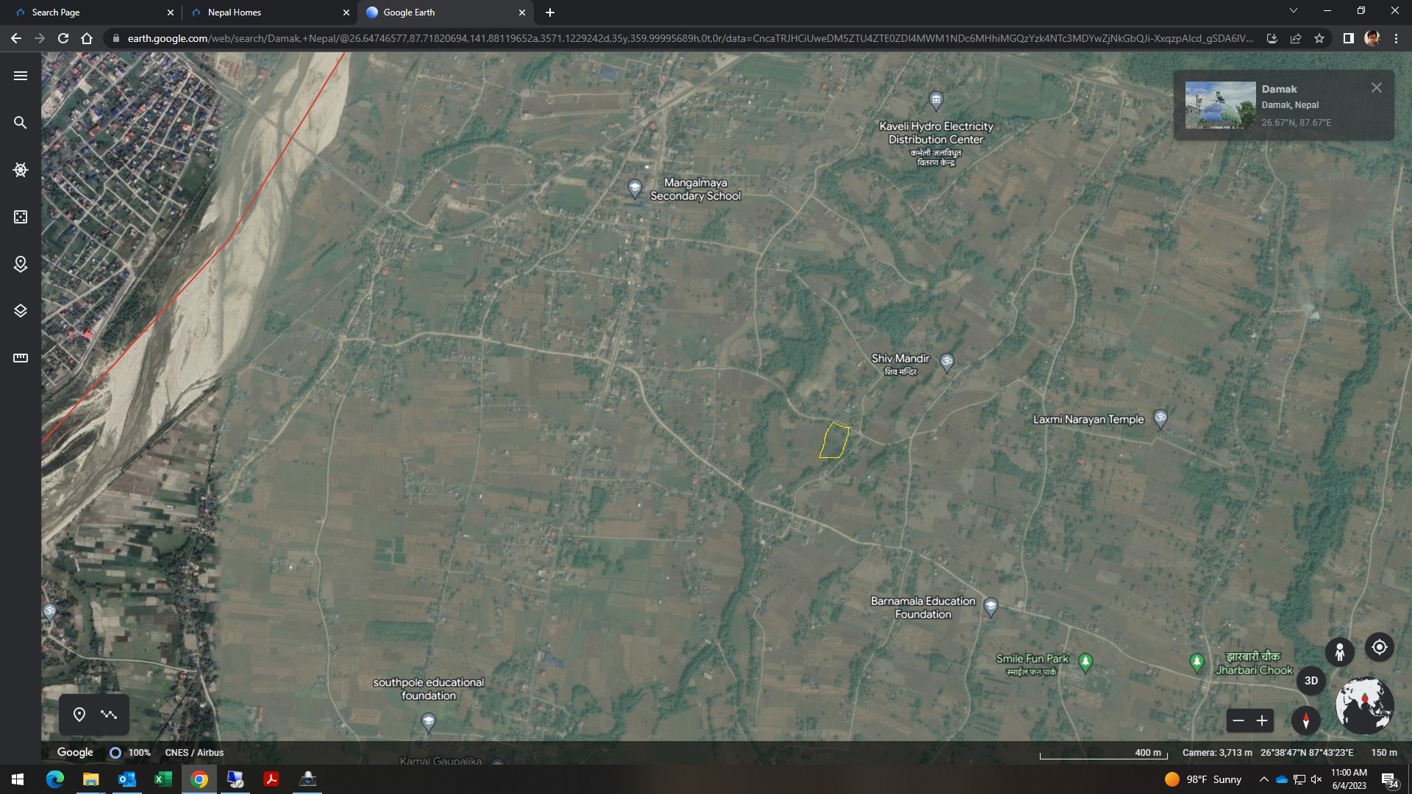Image resolution: width=1412 pixels, height=794 pixels.
Task: Open the Damak card thumbnail image
Action: coord(1221,105)
